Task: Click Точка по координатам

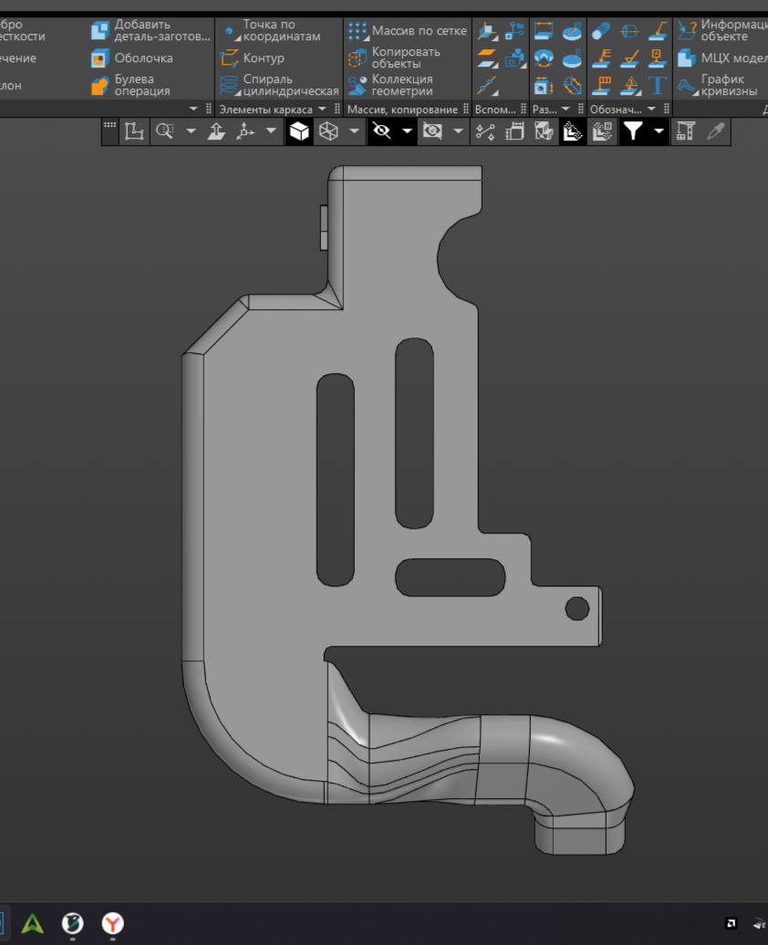Action: (272, 30)
